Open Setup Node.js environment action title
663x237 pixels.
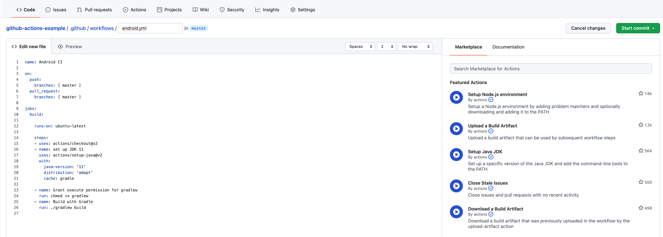[498, 94]
